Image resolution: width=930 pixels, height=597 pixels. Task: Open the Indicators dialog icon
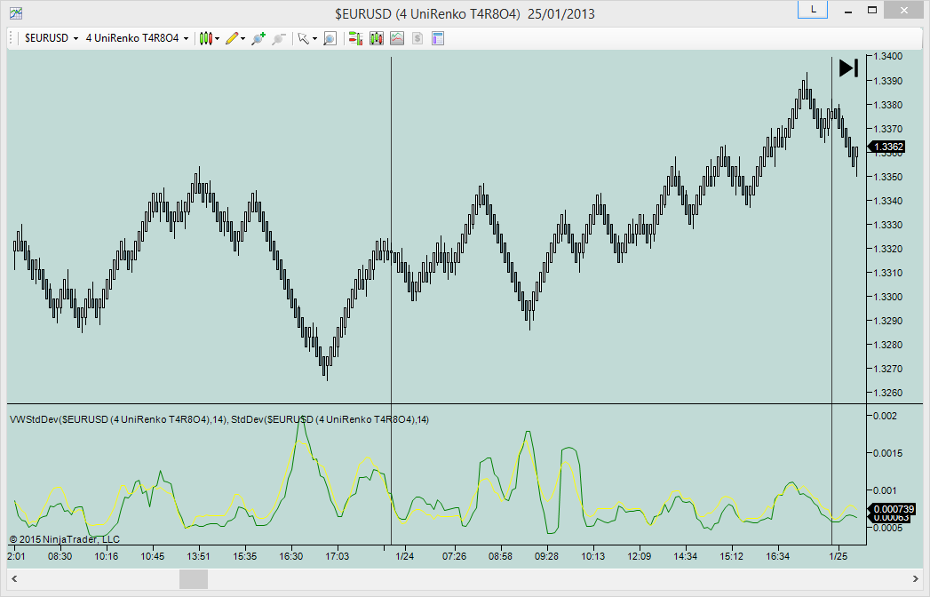[x=397, y=38]
